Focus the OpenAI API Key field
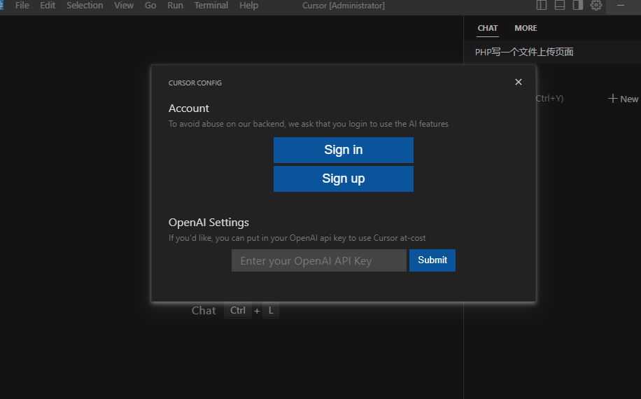 (x=319, y=260)
